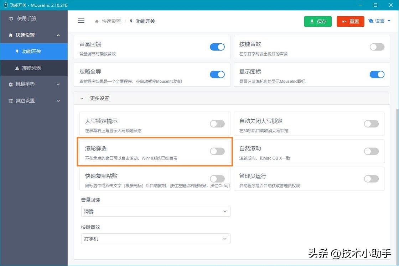Click the home icon in the breadcrumb
Viewport: 399px width, 266px height.
pyautogui.click(x=97, y=21)
